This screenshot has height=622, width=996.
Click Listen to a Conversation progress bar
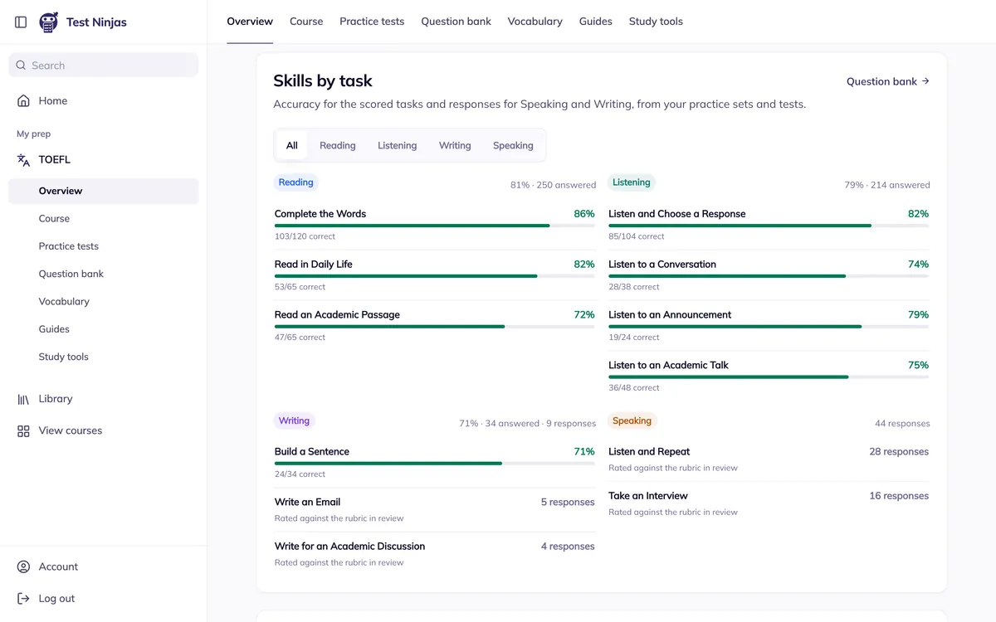(769, 276)
